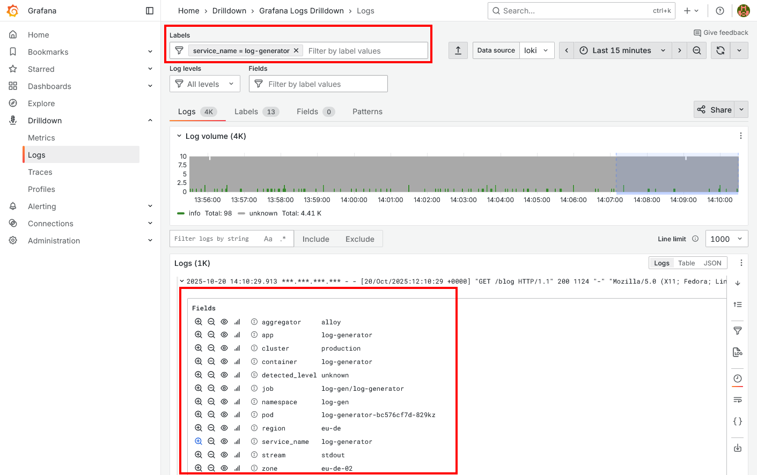Toggle eye visibility for region field
757x475 pixels.
[x=224, y=428]
